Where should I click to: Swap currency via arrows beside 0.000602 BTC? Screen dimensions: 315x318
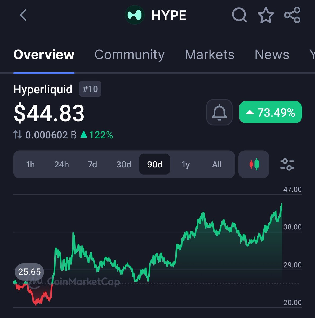tap(18, 135)
